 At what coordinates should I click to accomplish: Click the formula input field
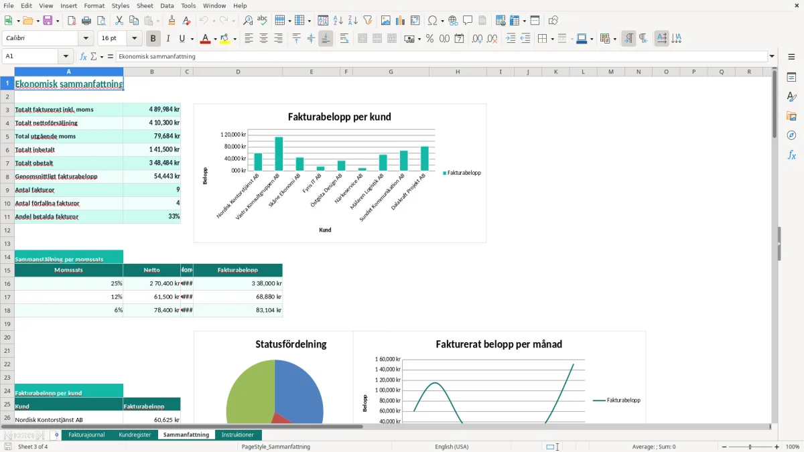click(442, 56)
